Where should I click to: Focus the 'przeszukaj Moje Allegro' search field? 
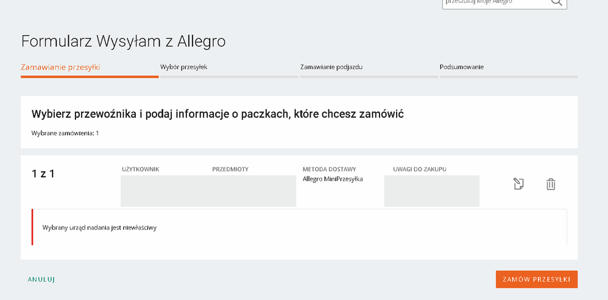click(493, 2)
